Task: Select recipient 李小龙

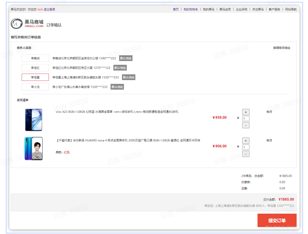Action: [x=35, y=87]
